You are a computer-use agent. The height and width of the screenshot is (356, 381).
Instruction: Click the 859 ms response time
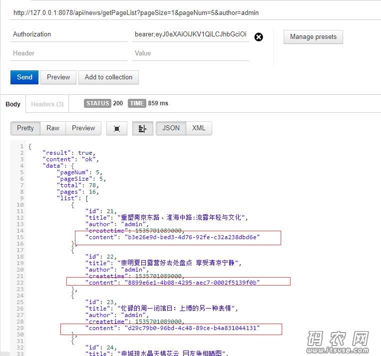[x=158, y=103]
